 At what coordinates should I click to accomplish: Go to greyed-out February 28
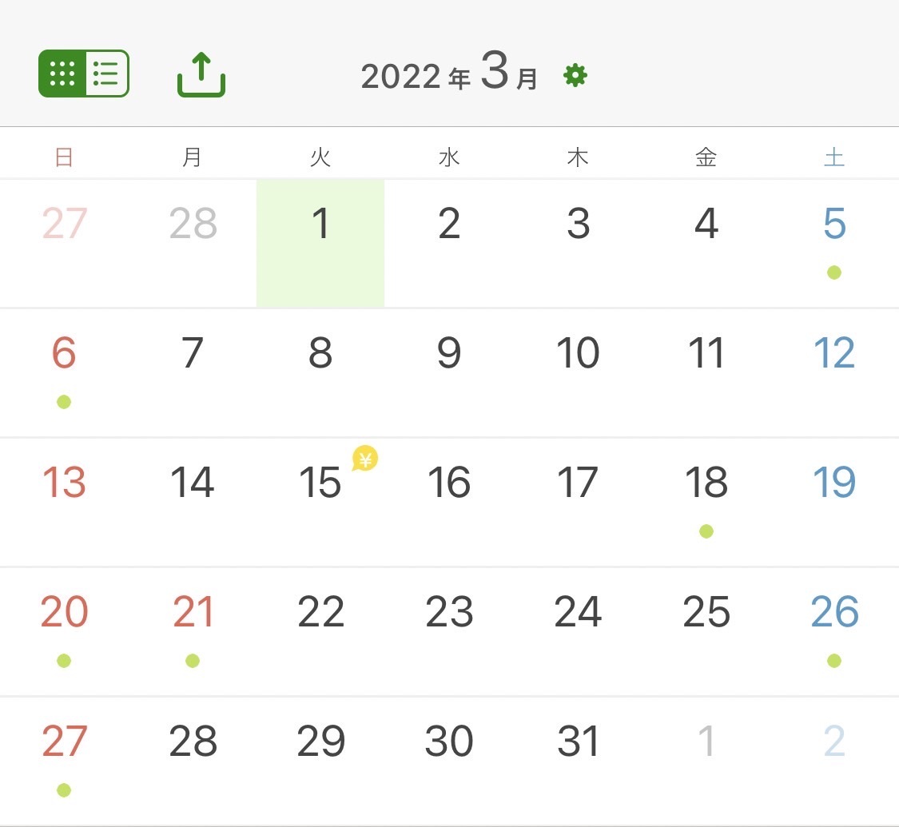pyautogui.click(x=193, y=225)
